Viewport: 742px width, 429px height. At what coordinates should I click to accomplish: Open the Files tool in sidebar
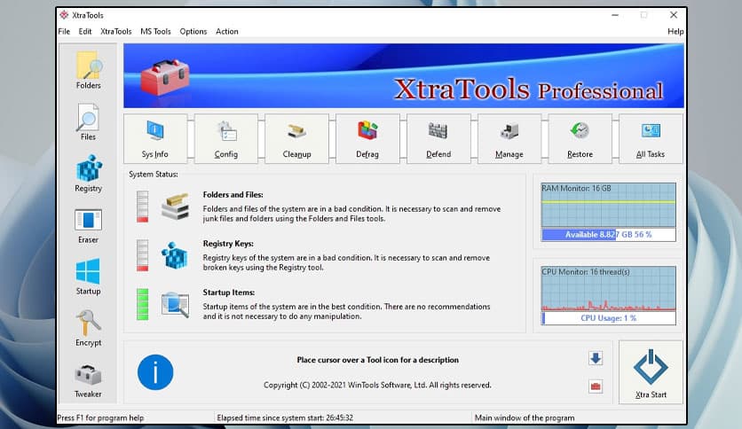[88, 122]
